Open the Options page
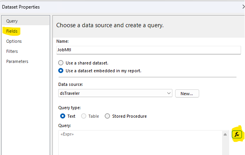The height and width of the screenshot is (155, 245). click(14, 41)
